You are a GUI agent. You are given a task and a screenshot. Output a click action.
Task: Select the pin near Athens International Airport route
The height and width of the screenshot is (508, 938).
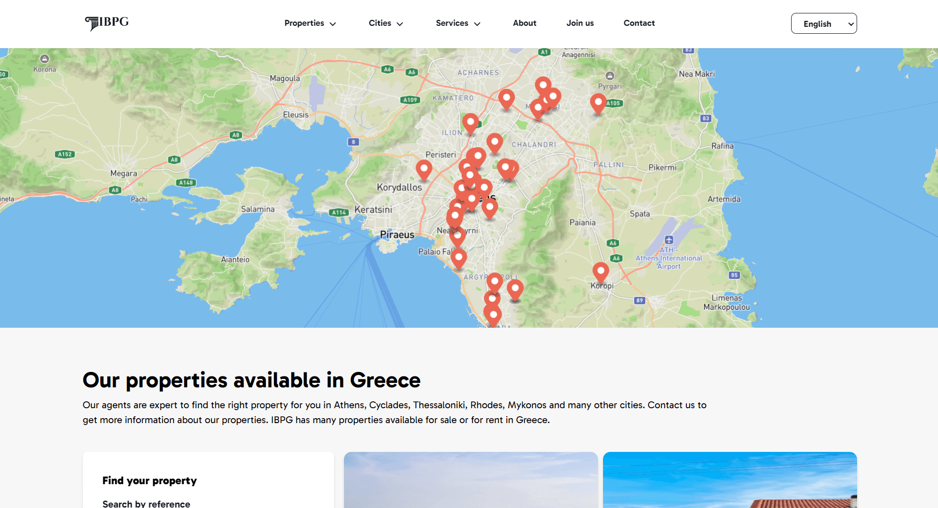point(601,272)
